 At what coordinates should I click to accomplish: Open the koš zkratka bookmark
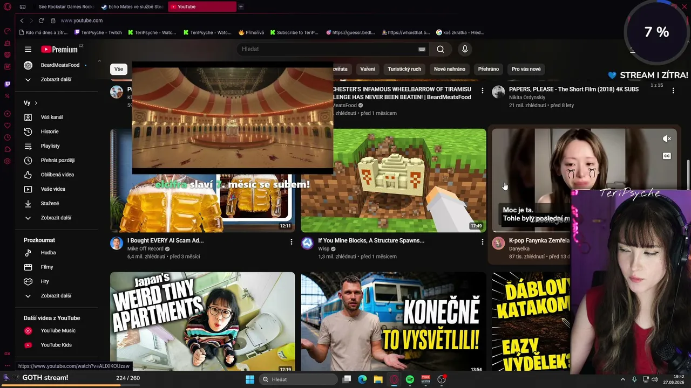click(x=460, y=32)
